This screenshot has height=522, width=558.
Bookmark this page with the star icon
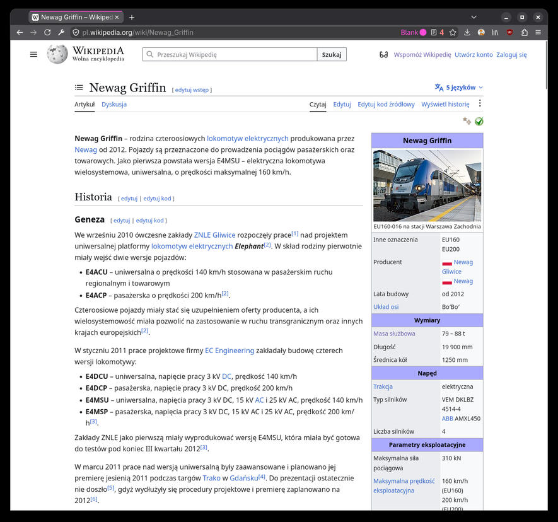coord(453,32)
